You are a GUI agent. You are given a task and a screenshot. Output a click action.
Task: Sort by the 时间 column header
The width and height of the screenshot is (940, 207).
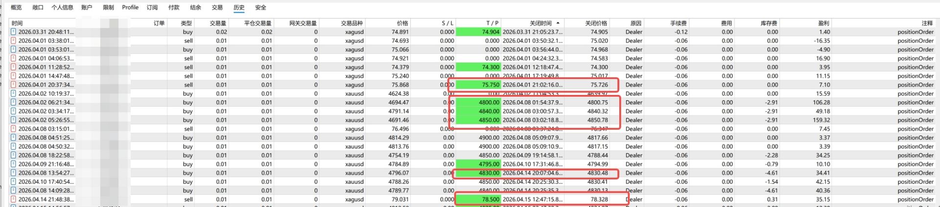(x=17, y=23)
